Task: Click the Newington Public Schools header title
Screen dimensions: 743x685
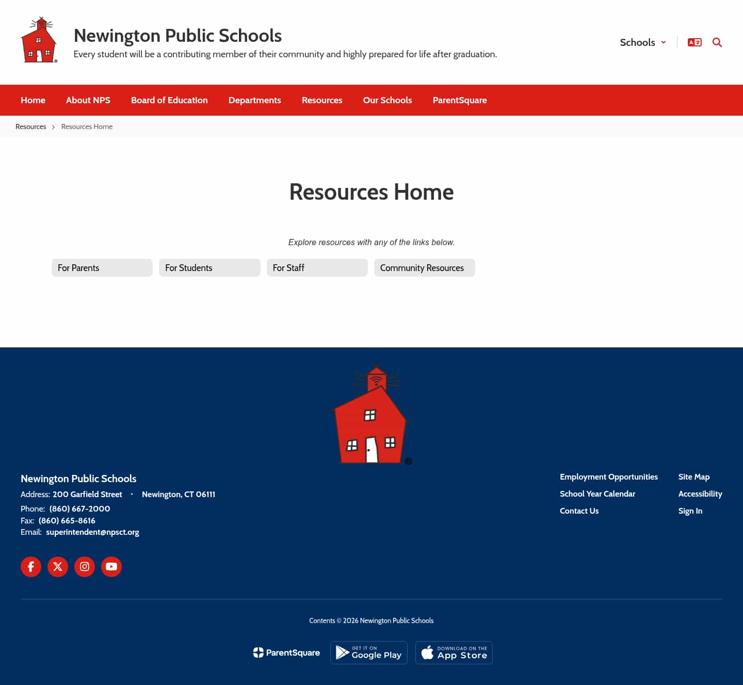Action: (x=177, y=36)
